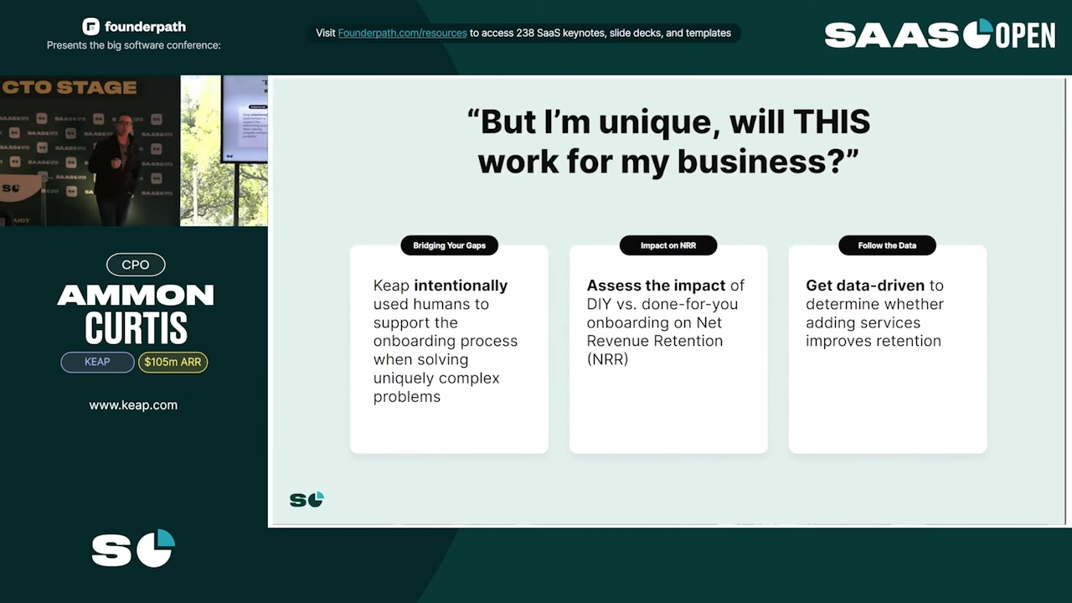1072x603 pixels.
Task: Open the www.keap.com link
Action: click(x=133, y=405)
